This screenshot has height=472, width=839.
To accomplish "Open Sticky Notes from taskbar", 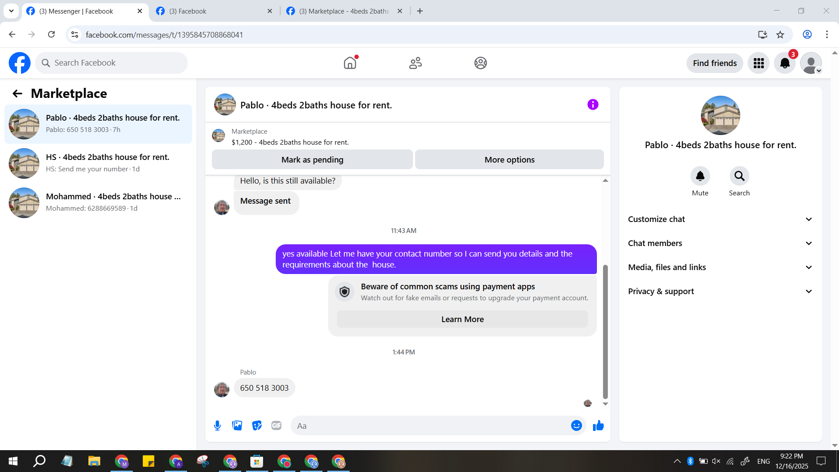I will (x=148, y=461).
